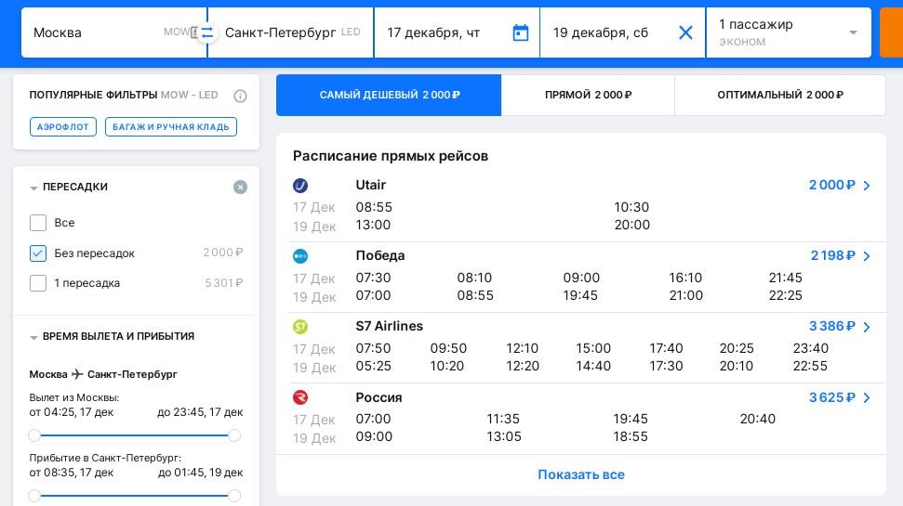Select the Оптимальный 2 000 ₽ tab
Image resolution: width=903 pixels, height=506 pixels.
tap(779, 95)
